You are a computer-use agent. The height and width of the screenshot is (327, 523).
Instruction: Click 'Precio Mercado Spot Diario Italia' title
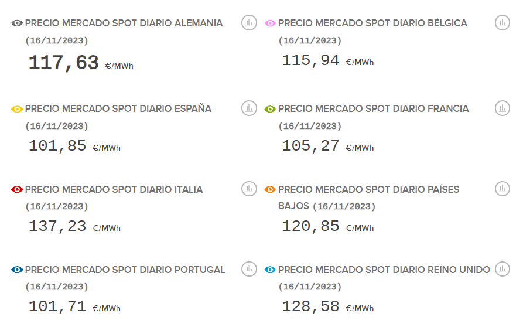[114, 190]
